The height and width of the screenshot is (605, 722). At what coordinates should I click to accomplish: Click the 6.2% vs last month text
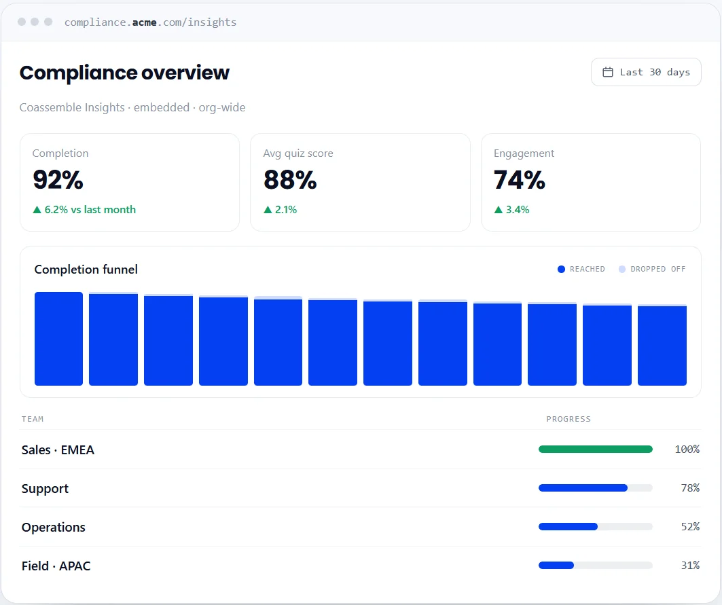click(90, 210)
